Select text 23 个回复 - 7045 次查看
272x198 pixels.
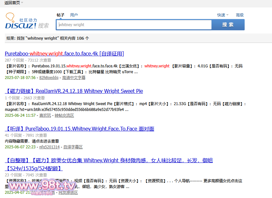pos(26,175)
